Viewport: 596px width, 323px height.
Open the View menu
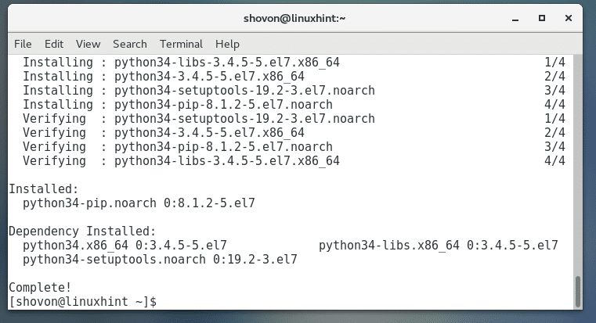pos(88,44)
